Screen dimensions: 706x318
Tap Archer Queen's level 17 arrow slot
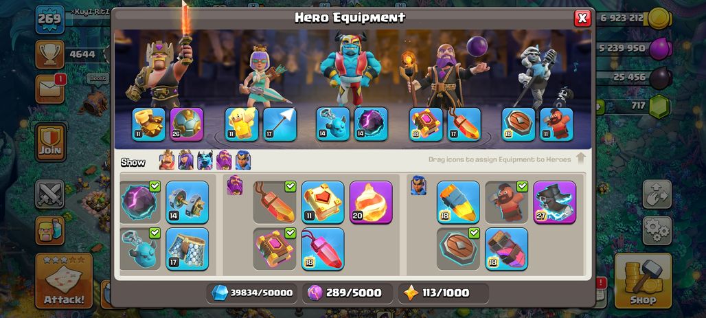280,124
